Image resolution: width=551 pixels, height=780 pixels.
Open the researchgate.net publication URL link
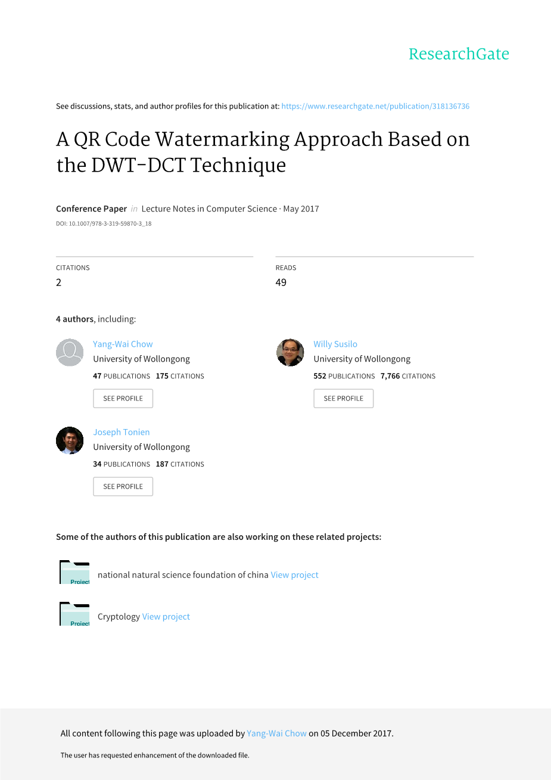375,106
